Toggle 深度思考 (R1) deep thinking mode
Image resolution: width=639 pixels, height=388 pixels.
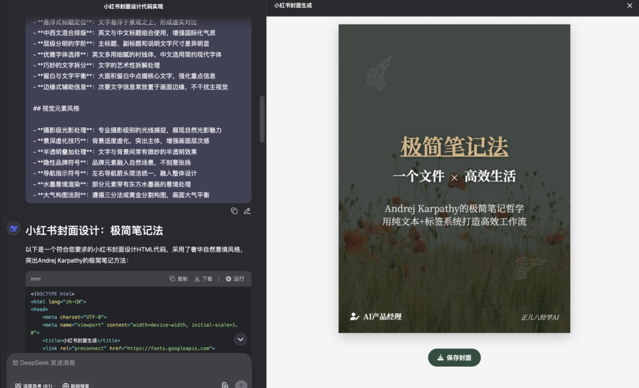pos(34,386)
